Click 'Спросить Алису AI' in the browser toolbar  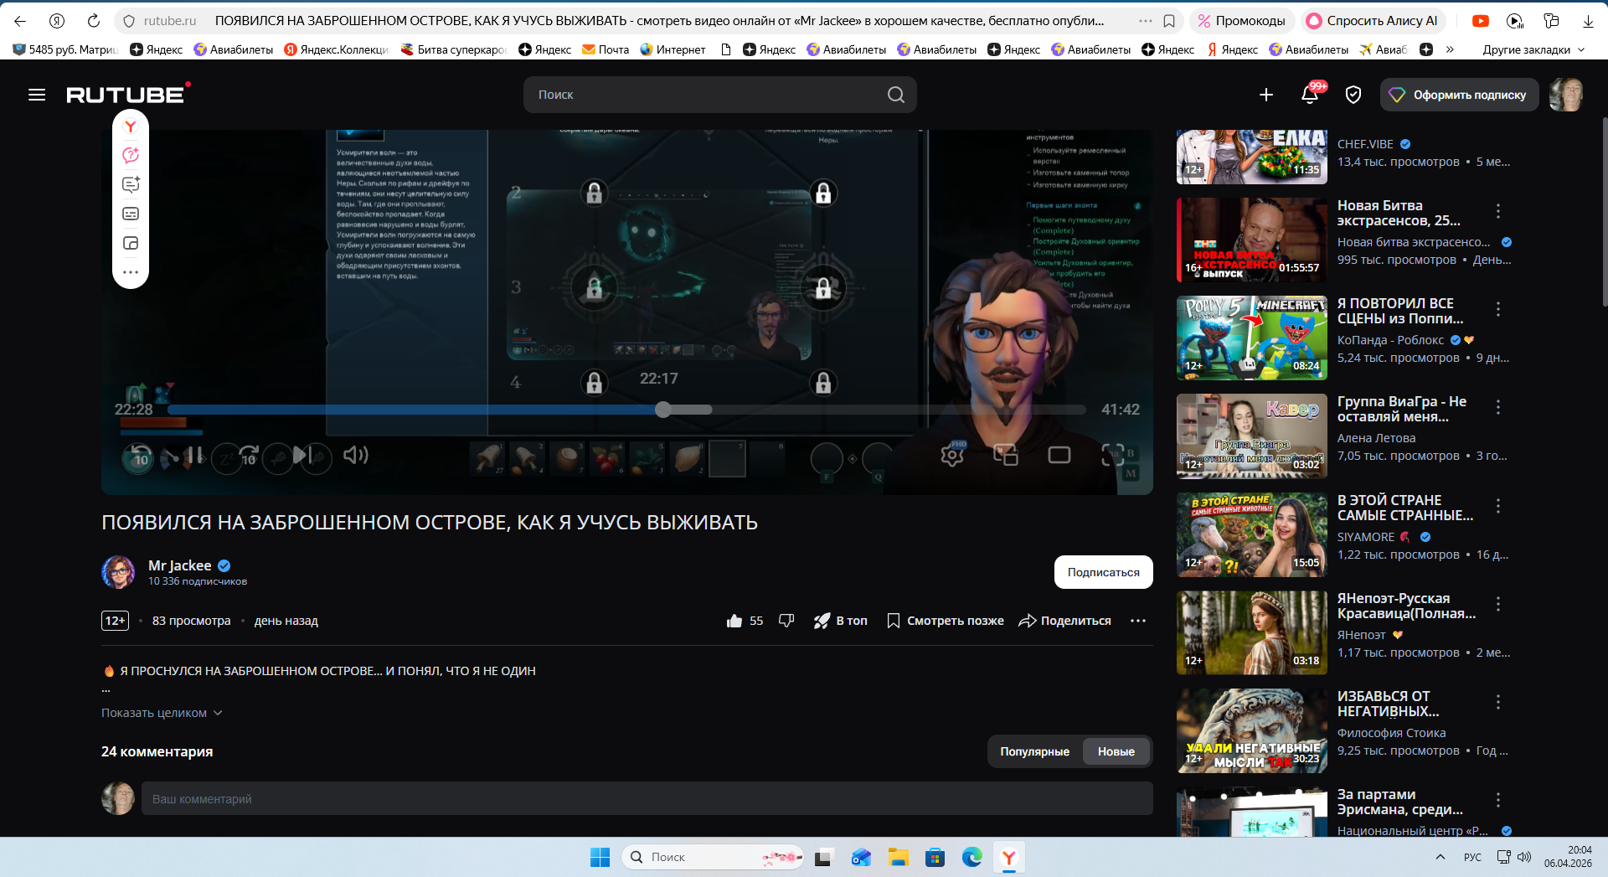click(x=1373, y=21)
